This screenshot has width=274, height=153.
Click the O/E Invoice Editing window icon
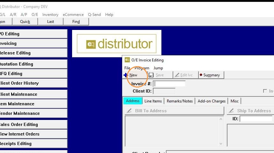(127, 60)
